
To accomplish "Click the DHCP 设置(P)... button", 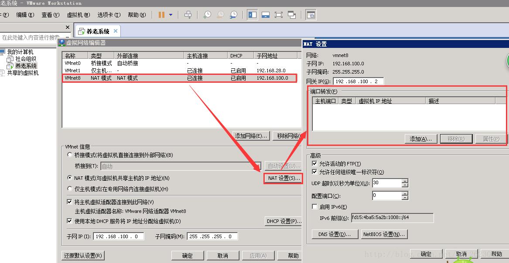I will coord(283,222).
